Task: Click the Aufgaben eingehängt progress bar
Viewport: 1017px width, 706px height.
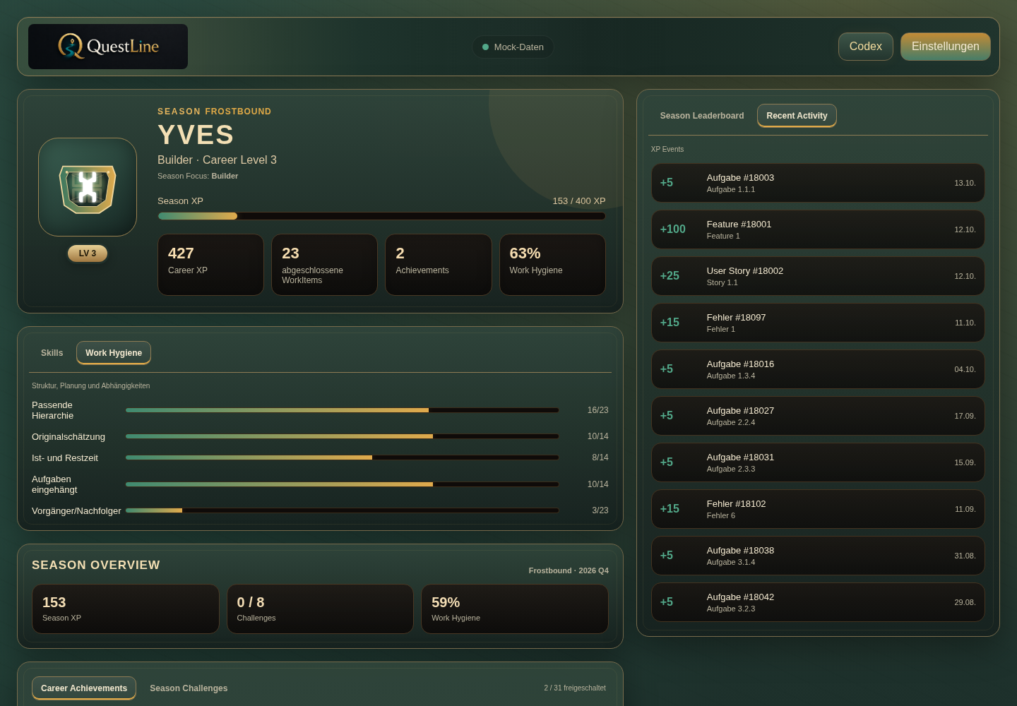Action: [342, 484]
